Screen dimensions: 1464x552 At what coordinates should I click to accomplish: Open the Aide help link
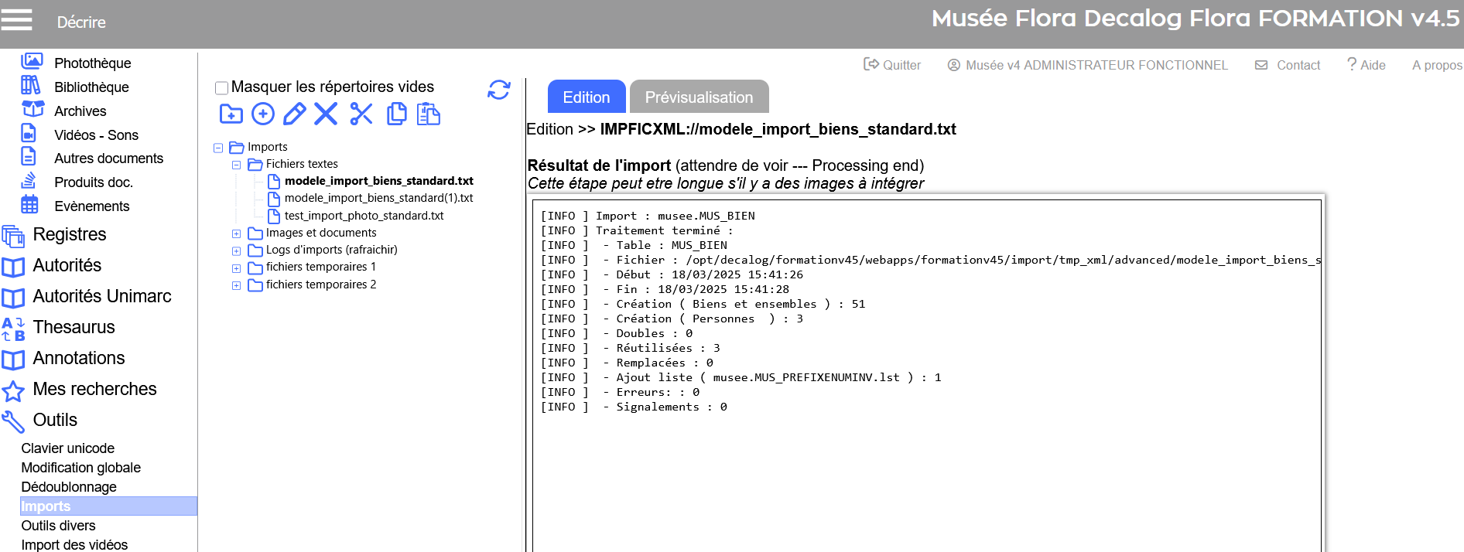point(1366,65)
